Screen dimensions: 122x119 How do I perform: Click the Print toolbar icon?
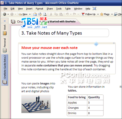(x=40, y=14)
